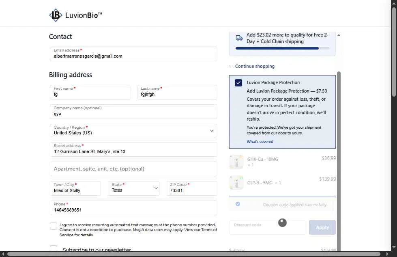Click the horizontal scrollbar at bottom
The width and height of the screenshot is (397, 257).
coord(194,254)
